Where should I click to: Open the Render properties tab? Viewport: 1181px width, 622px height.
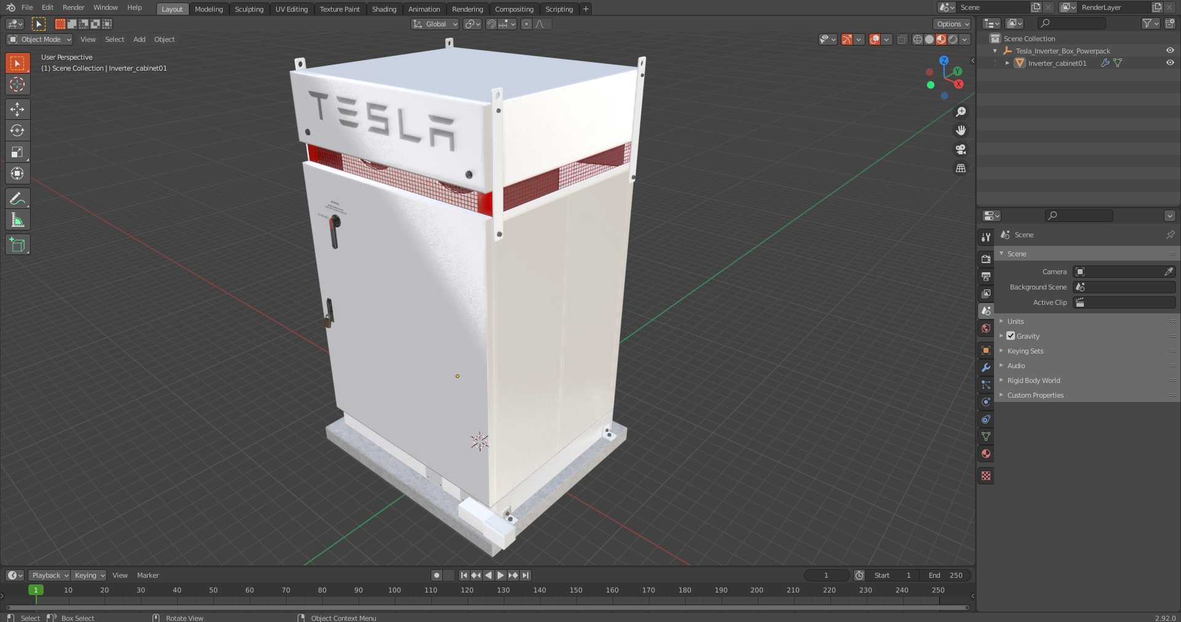(x=986, y=259)
